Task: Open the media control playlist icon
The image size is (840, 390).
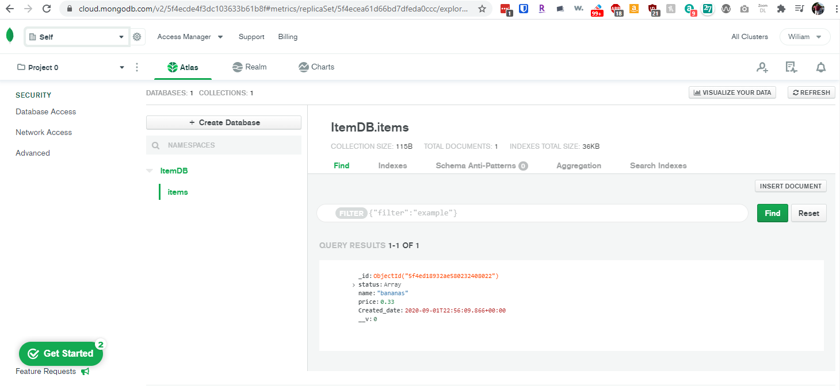Action: 799,9
